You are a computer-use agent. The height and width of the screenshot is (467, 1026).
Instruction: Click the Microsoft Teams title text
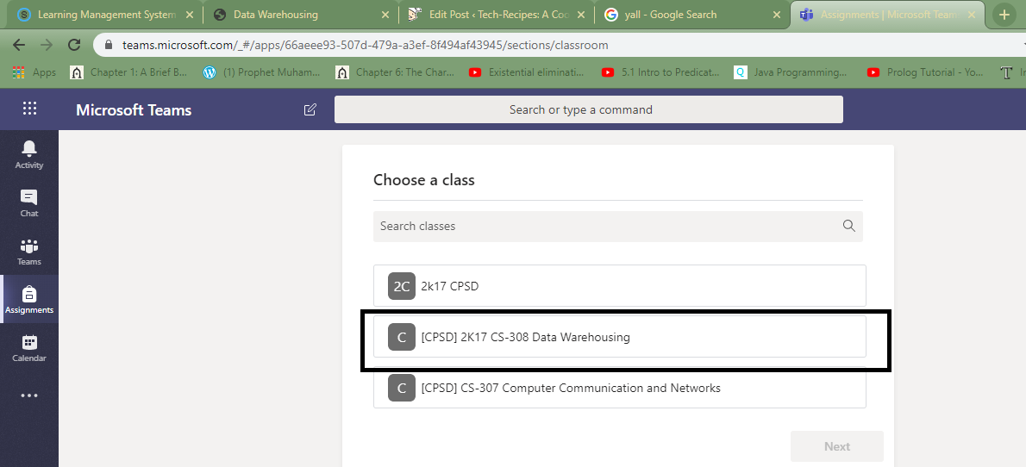[x=134, y=109]
